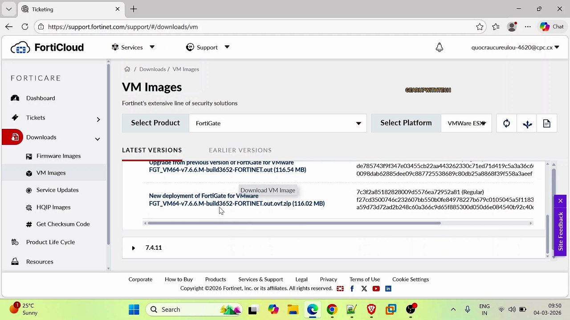The height and width of the screenshot is (320, 570).
Task: Select VM Images in the sidebar
Action: coord(51,173)
